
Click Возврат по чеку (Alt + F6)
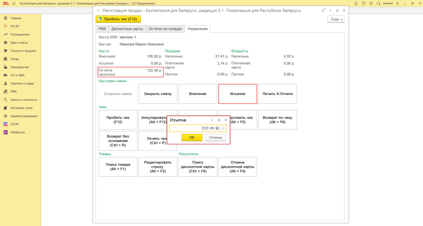[x=278, y=120]
